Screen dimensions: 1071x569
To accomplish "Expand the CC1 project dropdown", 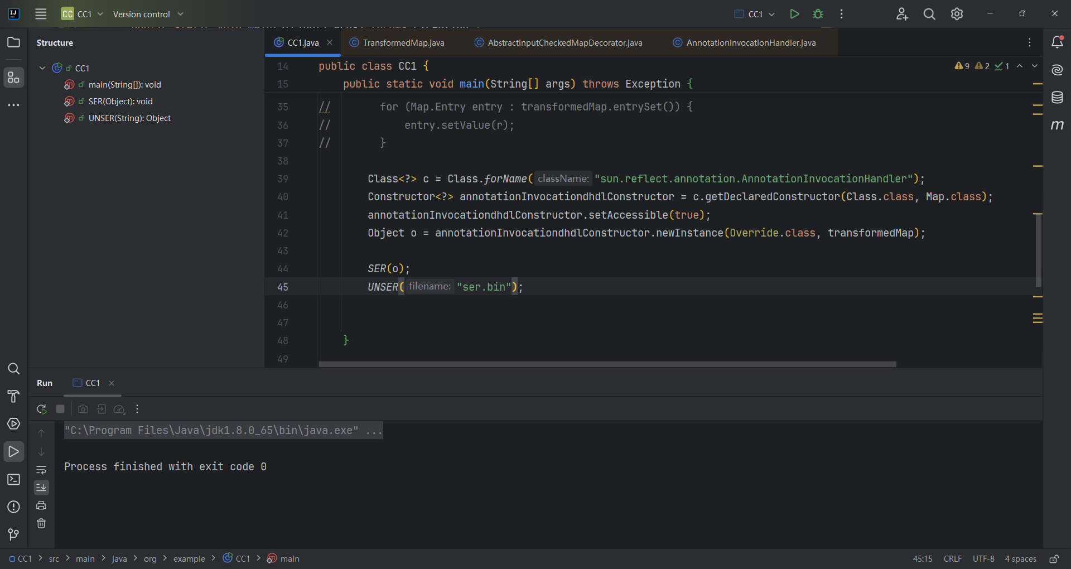I will (83, 14).
